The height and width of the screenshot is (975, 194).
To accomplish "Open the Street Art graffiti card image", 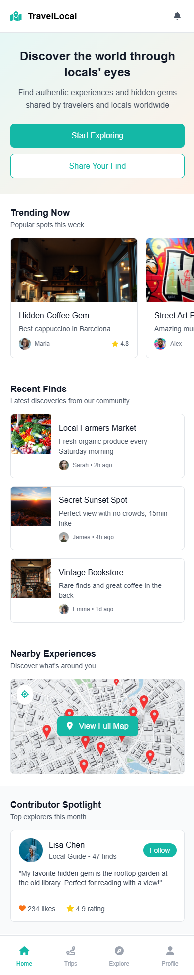I will pyautogui.click(x=170, y=270).
